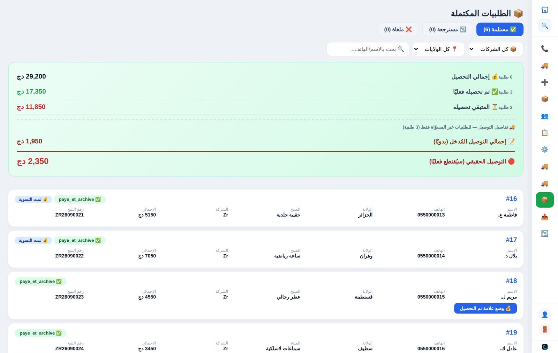Click order number #17
558x353 pixels.
(511, 240)
